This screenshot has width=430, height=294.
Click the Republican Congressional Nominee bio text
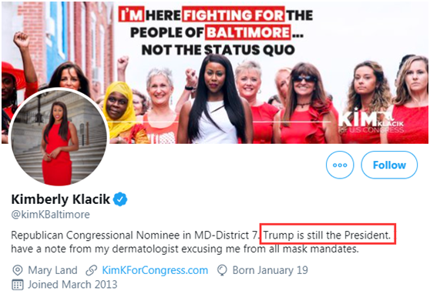click(x=134, y=235)
